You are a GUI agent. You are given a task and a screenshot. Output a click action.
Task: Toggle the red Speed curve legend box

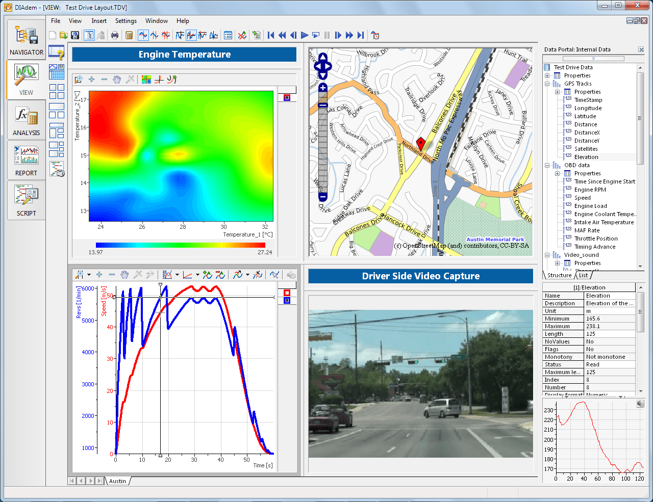click(x=287, y=293)
